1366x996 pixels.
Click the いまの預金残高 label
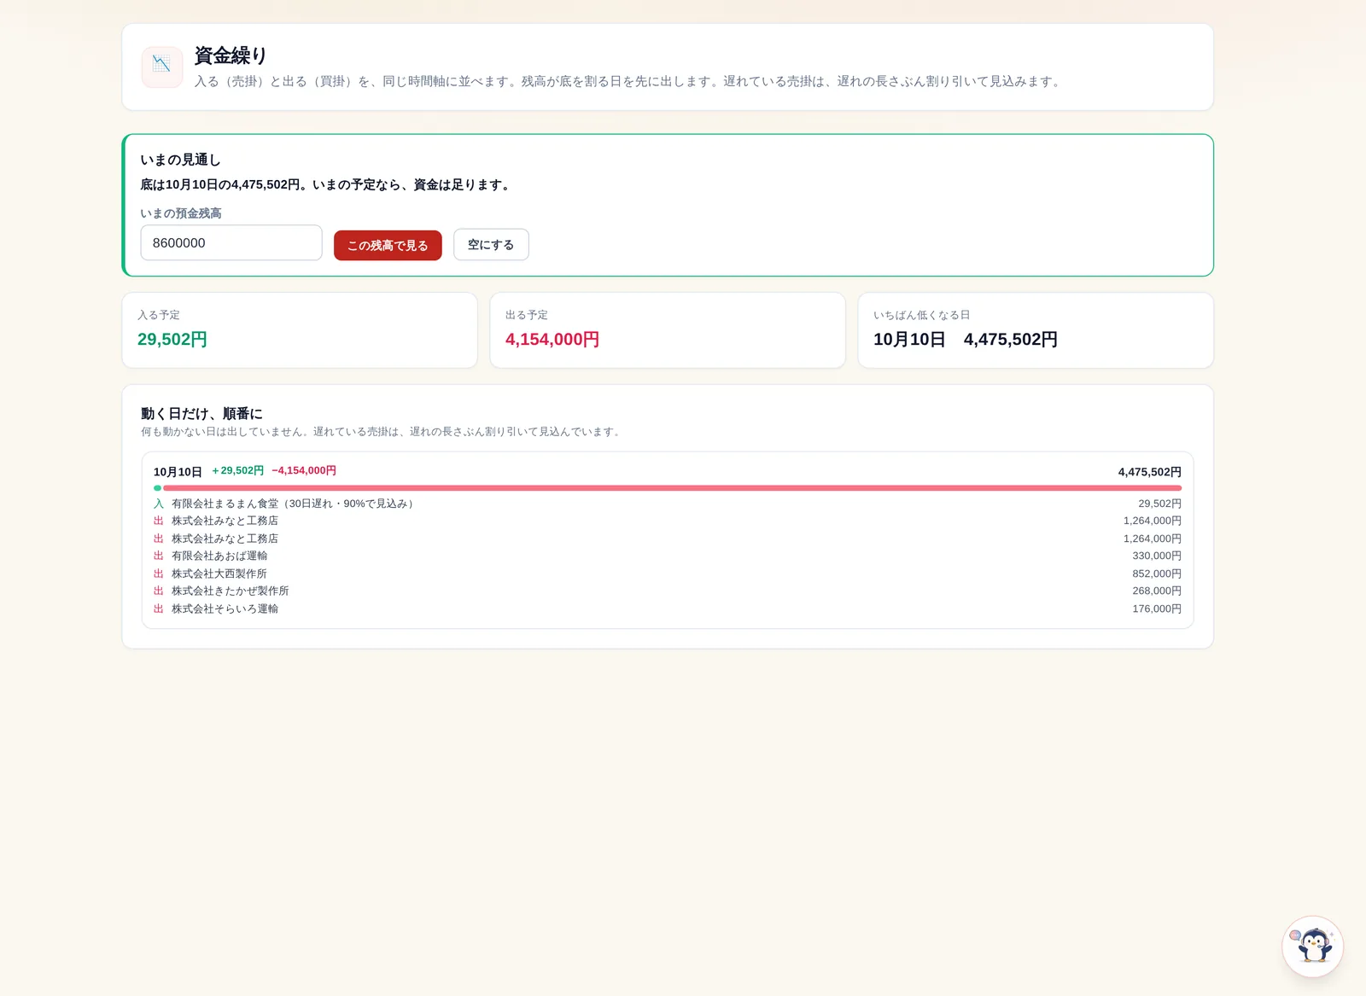181,213
